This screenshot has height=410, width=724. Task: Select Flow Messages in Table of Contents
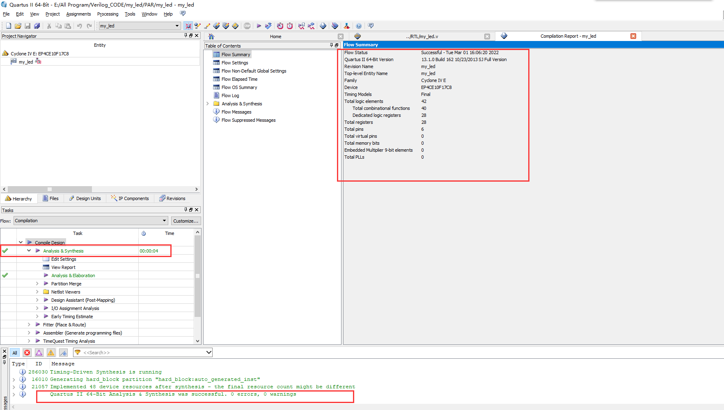236,112
